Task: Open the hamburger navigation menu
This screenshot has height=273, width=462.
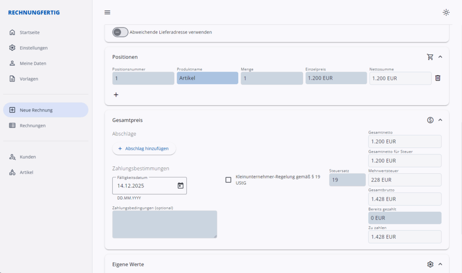Action: coord(107,12)
